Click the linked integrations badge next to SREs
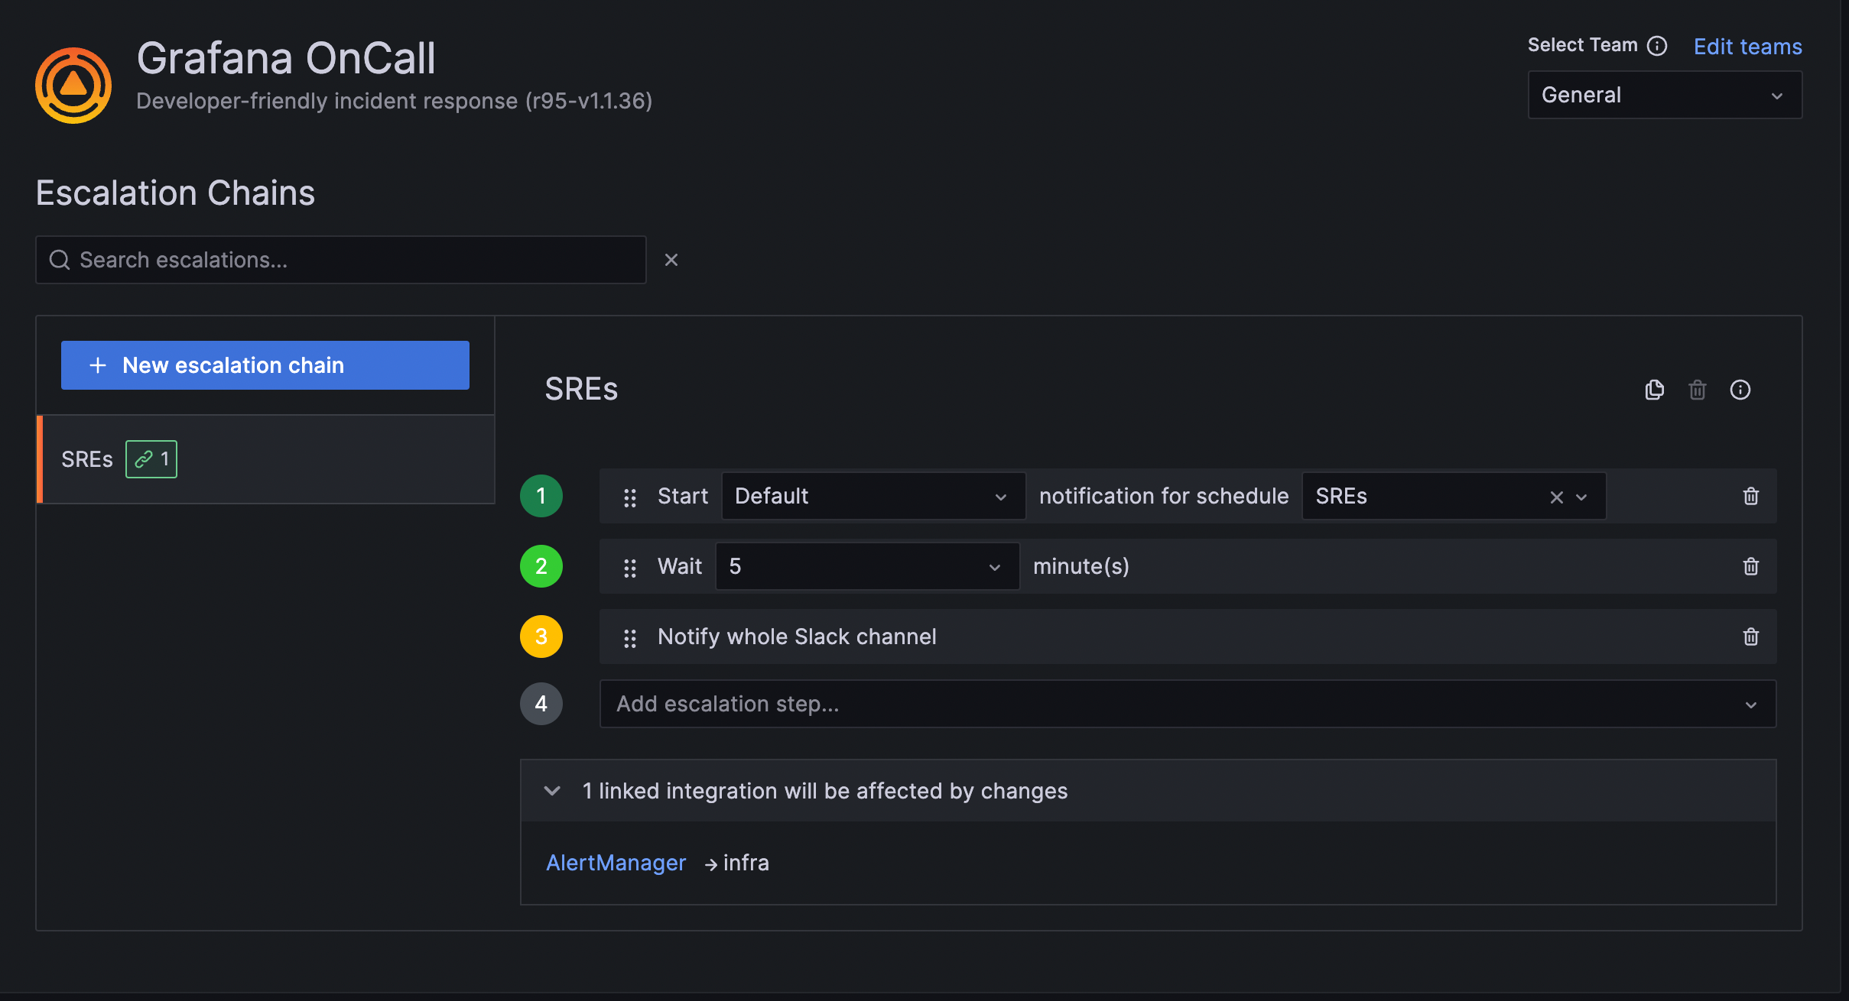 [x=151, y=458]
